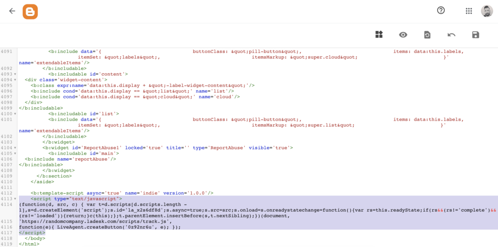Collapse the code block at line 4093
Viewport: 498px width, 247px height.
(16, 74)
